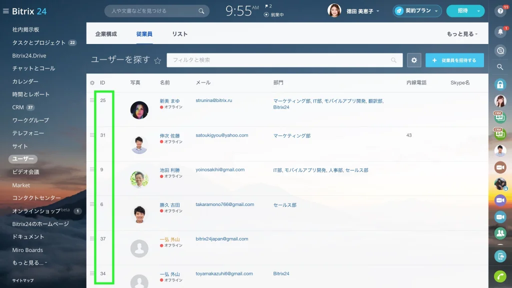
Task: Sort by the ID column header
Action: pyautogui.click(x=102, y=83)
